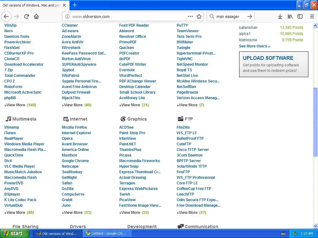The height and width of the screenshot is (238, 318).
Task: Focus the search box with msn essager
Action: coord(230,17)
